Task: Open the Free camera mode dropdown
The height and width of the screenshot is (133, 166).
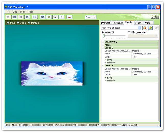Action: 94,17
